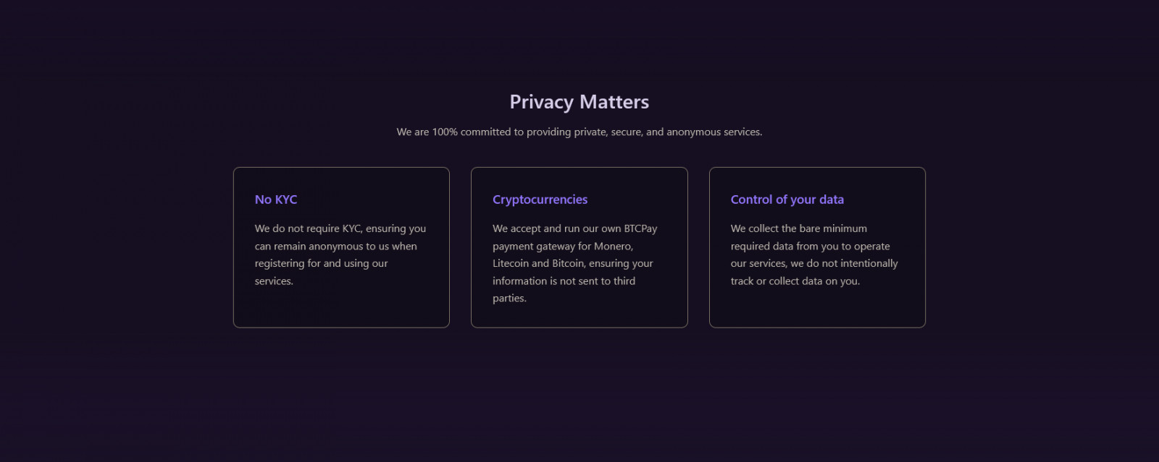Click "100%" in the subtitle
Image resolution: width=1159 pixels, height=462 pixels.
coord(444,132)
